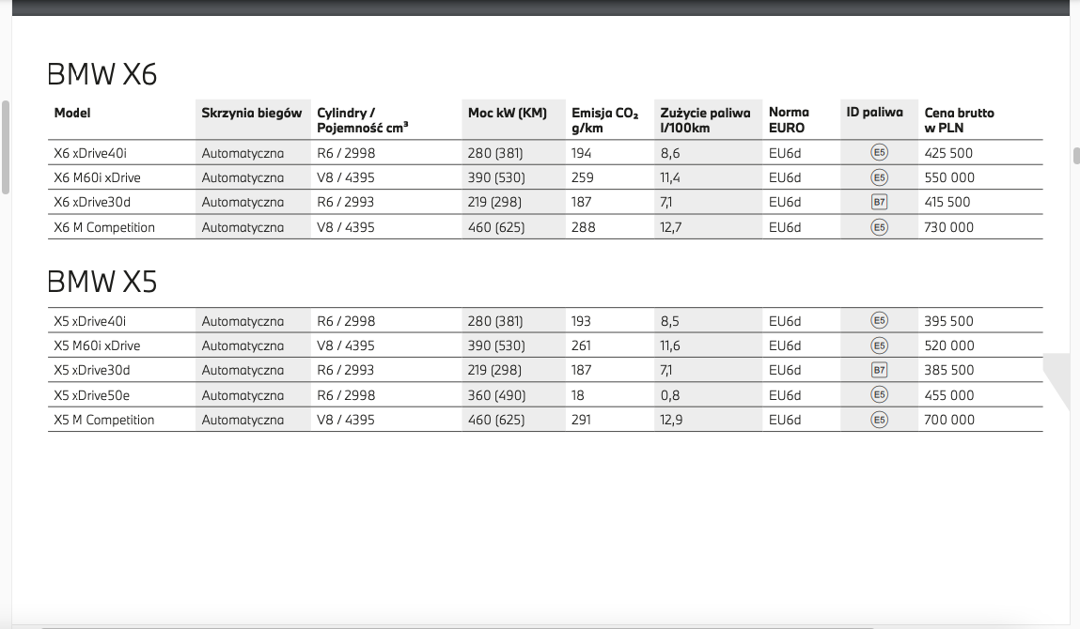1080x629 pixels.
Task: Select the "X6 M60i xDrive" model name
Action: pos(97,177)
